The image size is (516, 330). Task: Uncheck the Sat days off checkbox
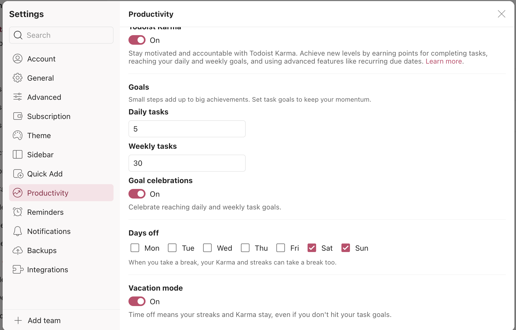(312, 248)
